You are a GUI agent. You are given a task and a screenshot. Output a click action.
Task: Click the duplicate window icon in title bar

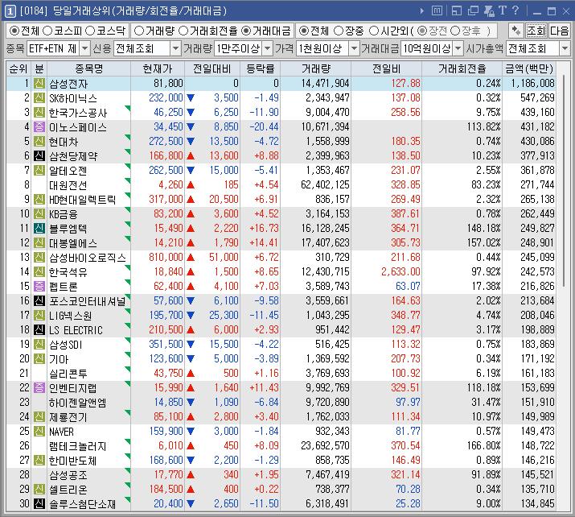click(x=473, y=11)
